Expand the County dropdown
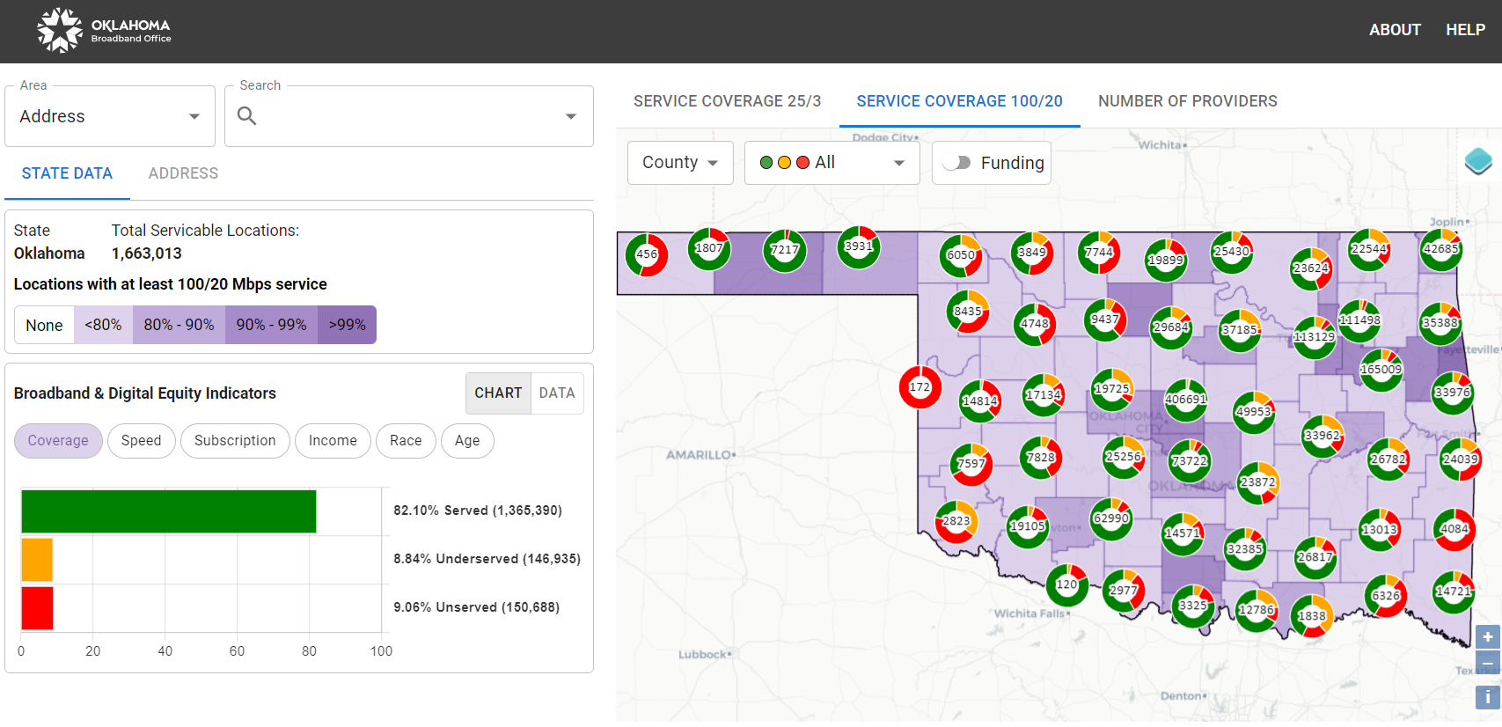The width and height of the screenshot is (1502, 727). tap(680, 163)
